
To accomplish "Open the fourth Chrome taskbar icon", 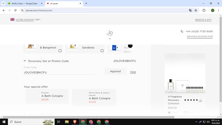I will 106,122.
